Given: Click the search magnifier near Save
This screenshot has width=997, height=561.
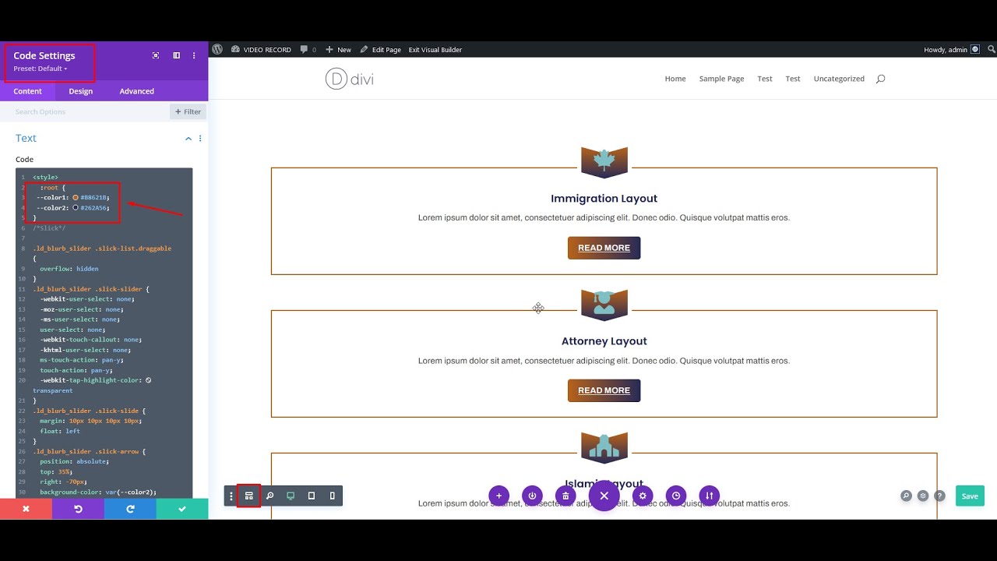Looking at the screenshot, I should tap(906, 496).
